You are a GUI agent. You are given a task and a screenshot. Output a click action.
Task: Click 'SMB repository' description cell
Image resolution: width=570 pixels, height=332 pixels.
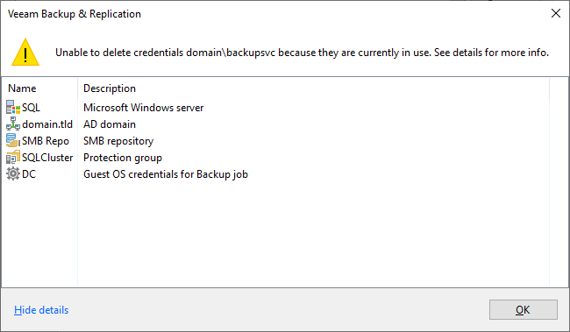coord(118,141)
